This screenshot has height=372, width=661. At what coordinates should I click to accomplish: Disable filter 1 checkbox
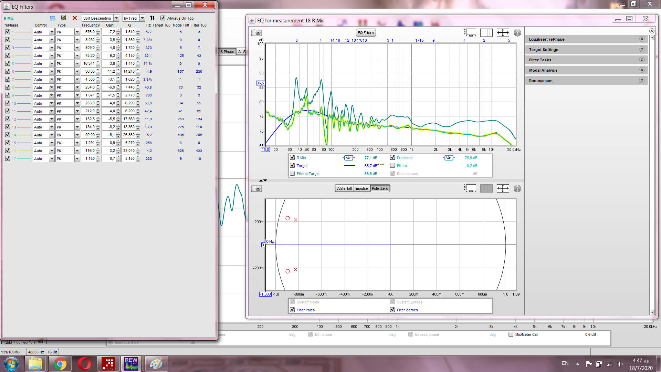(x=8, y=32)
